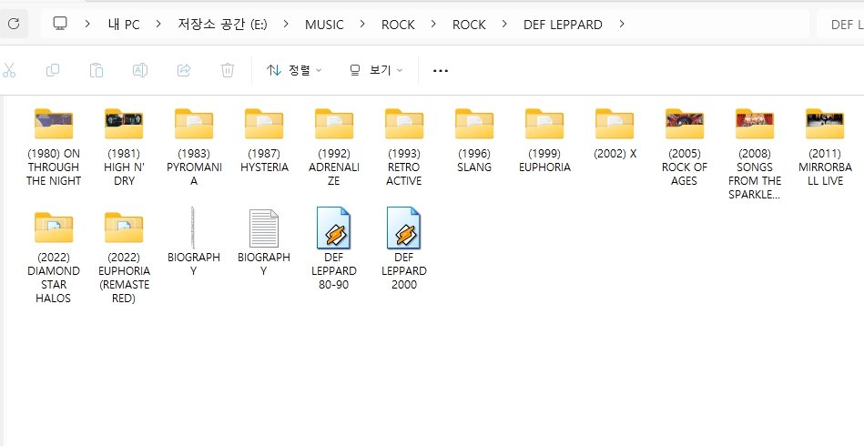Viewport: 864px width, 446px height.
Task: Go to 저장소 공간 (E:) breadcrumb
Action: point(223,25)
